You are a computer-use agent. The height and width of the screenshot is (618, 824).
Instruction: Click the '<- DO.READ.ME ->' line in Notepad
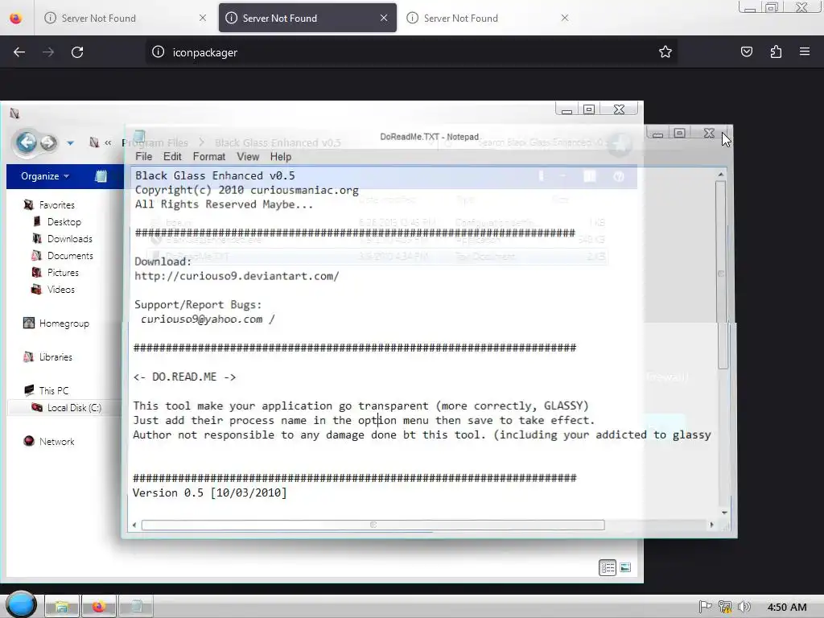click(x=184, y=377)
